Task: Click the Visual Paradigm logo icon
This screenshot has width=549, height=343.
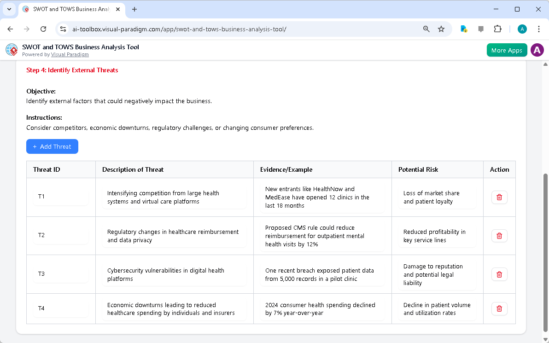Action: tap(11, 50)
